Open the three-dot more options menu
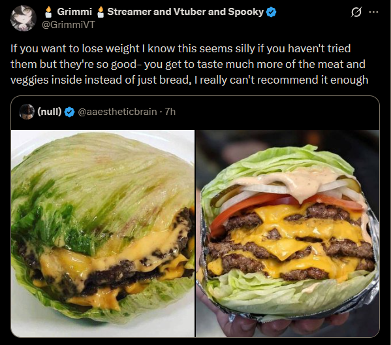391x345 pixels. click(373, 12)
